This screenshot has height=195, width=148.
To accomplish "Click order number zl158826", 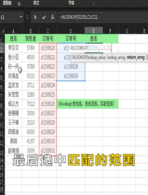I will pos(48,104).
